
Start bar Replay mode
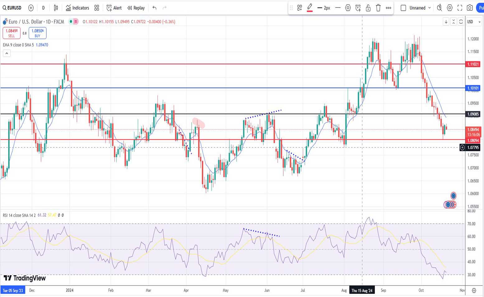pos(136,8)
